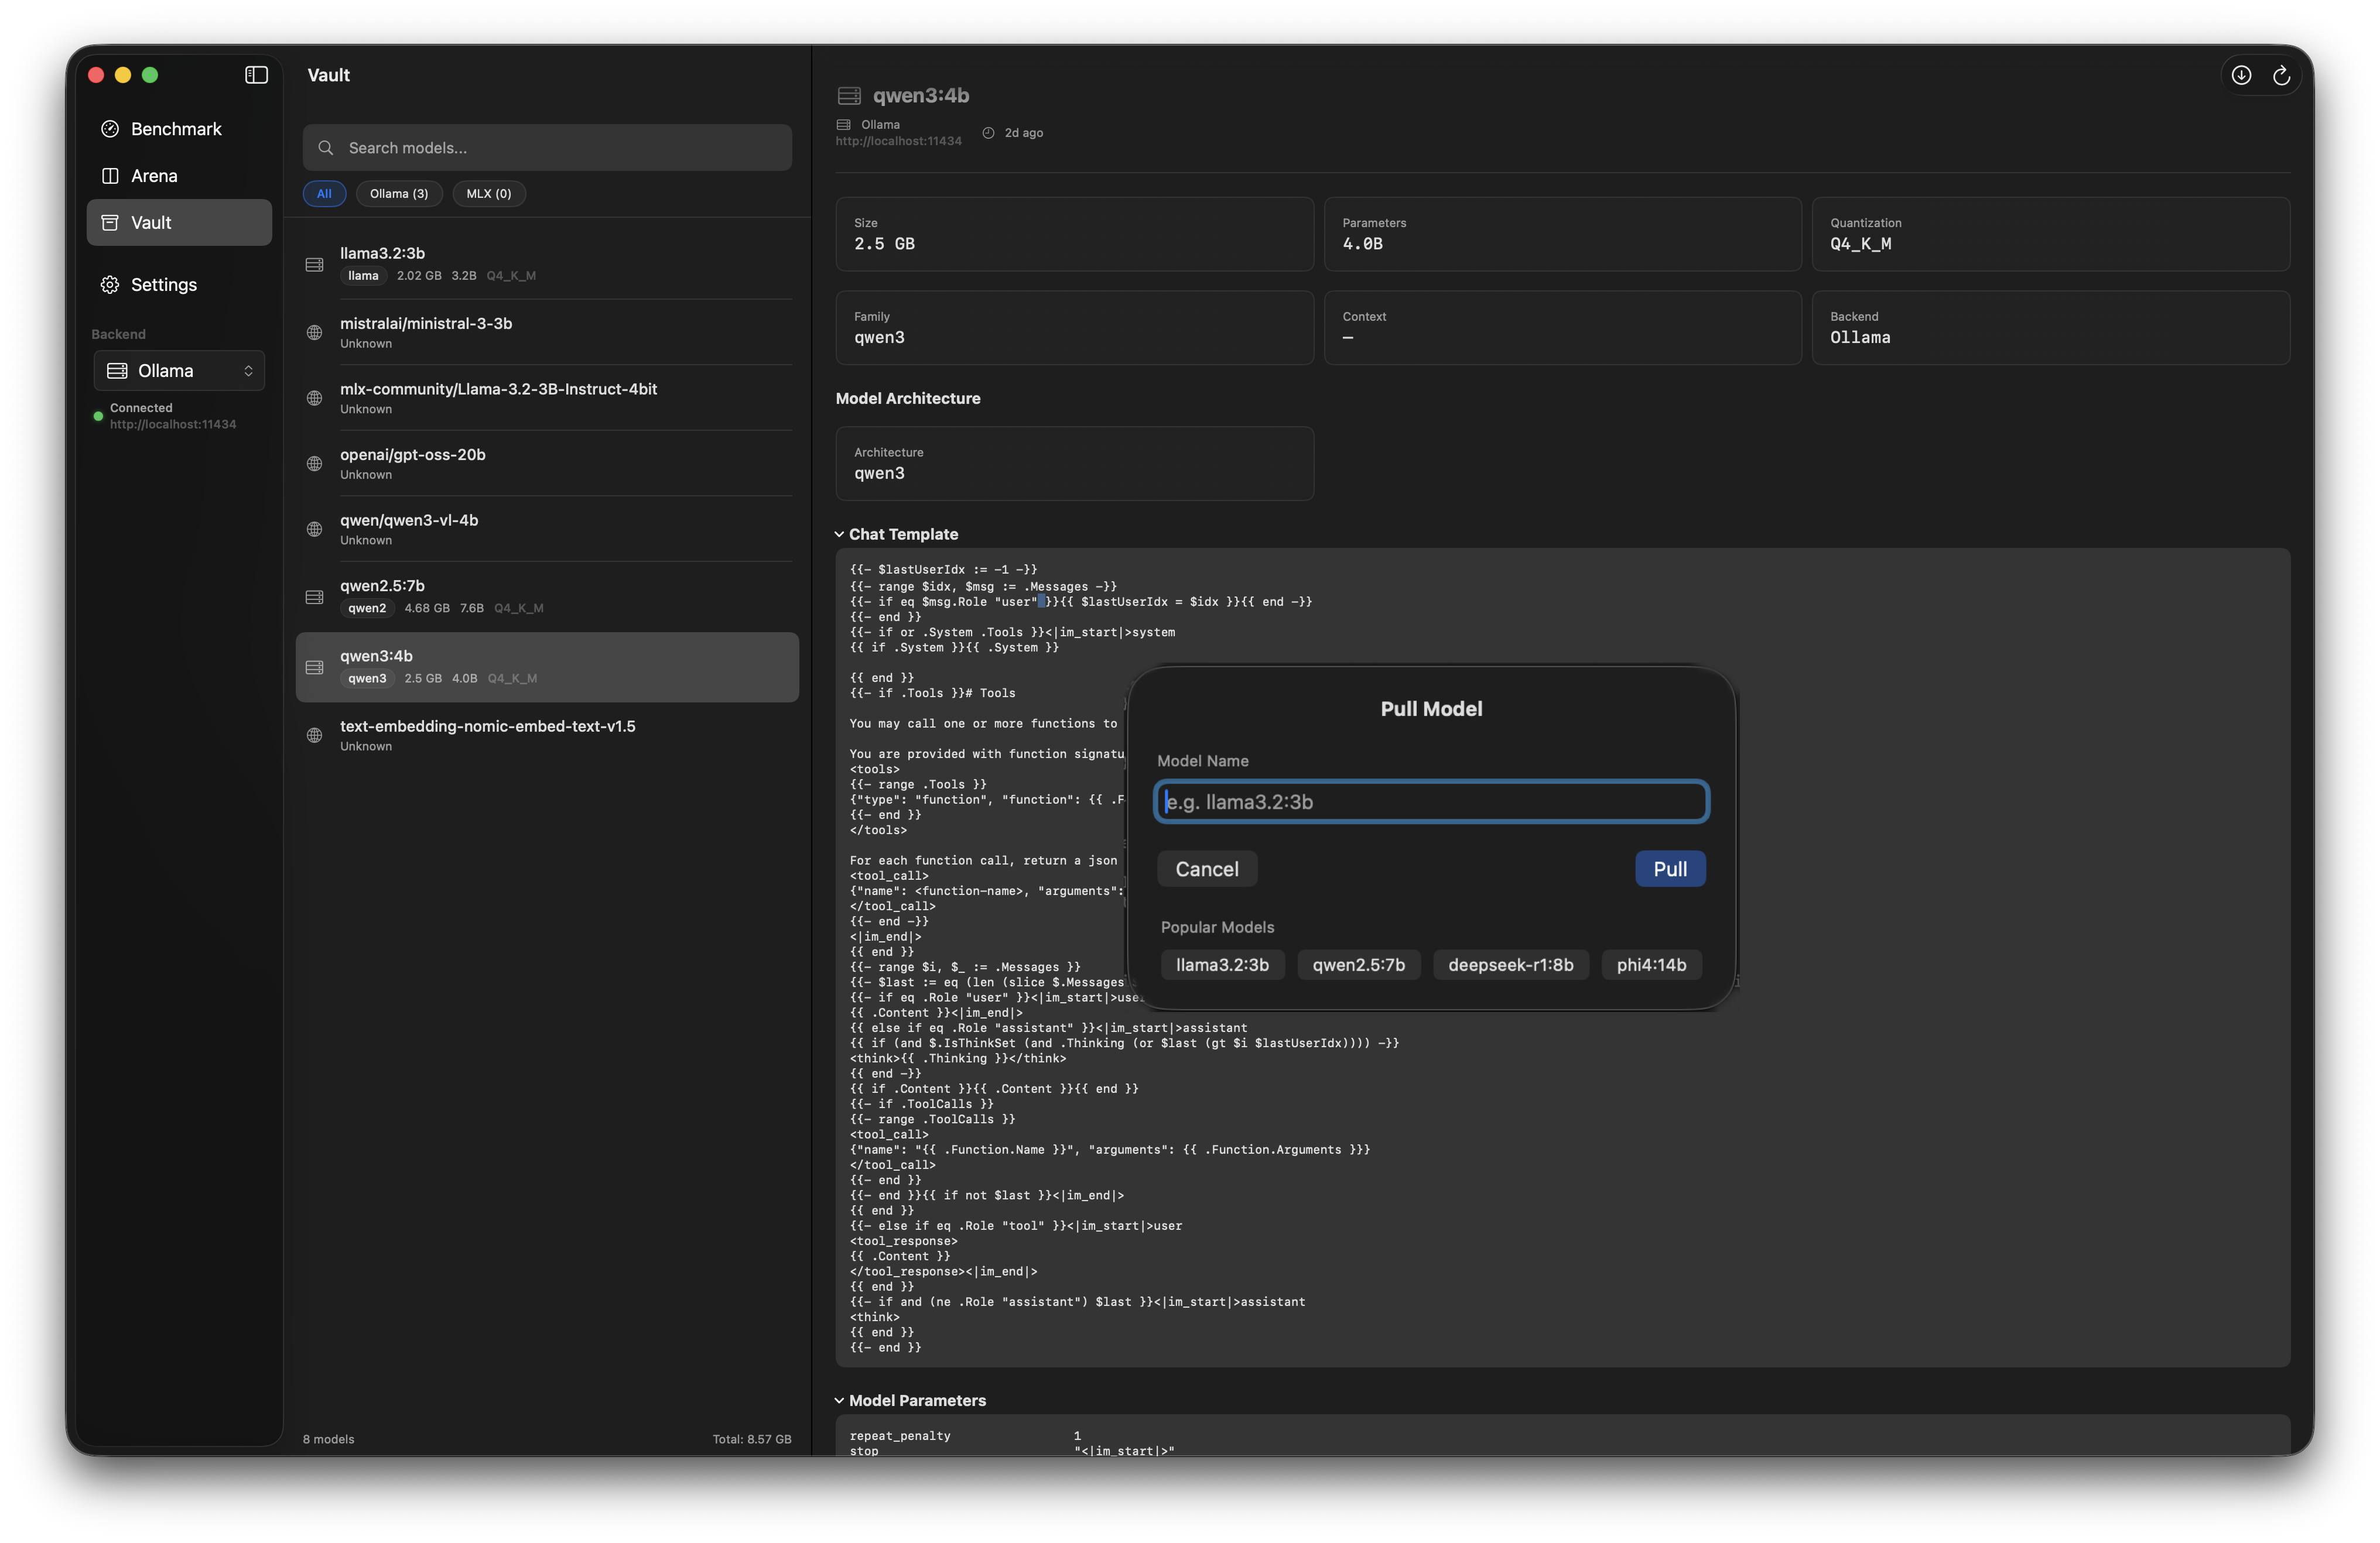Click the sidebar toggle icon

[256, 75]
